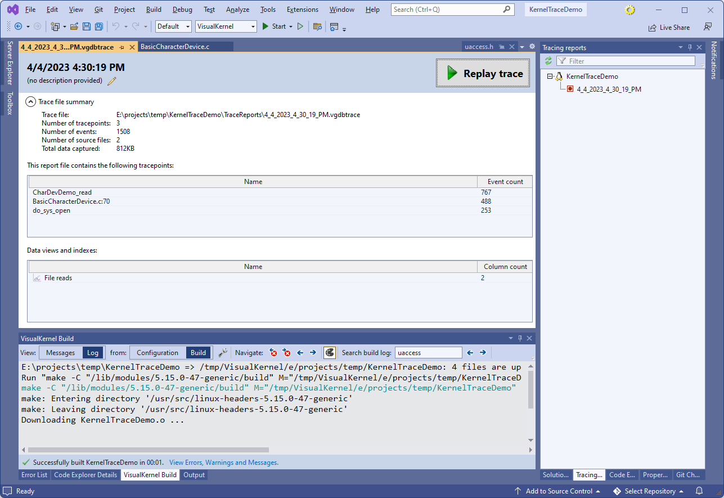The width and height of the screenshot is (724, 498).
Task: Switch to the BasicCharacterDevice.c tab
Action: click(174, 47)
